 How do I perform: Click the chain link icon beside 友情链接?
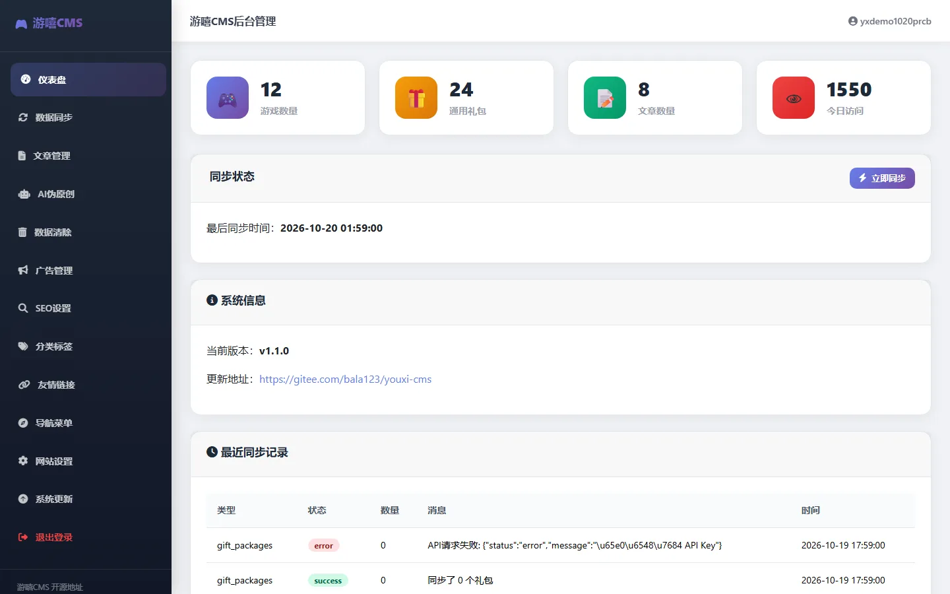point(24,385)
